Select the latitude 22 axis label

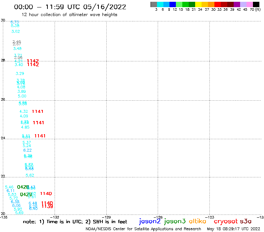tap(3, 176)
